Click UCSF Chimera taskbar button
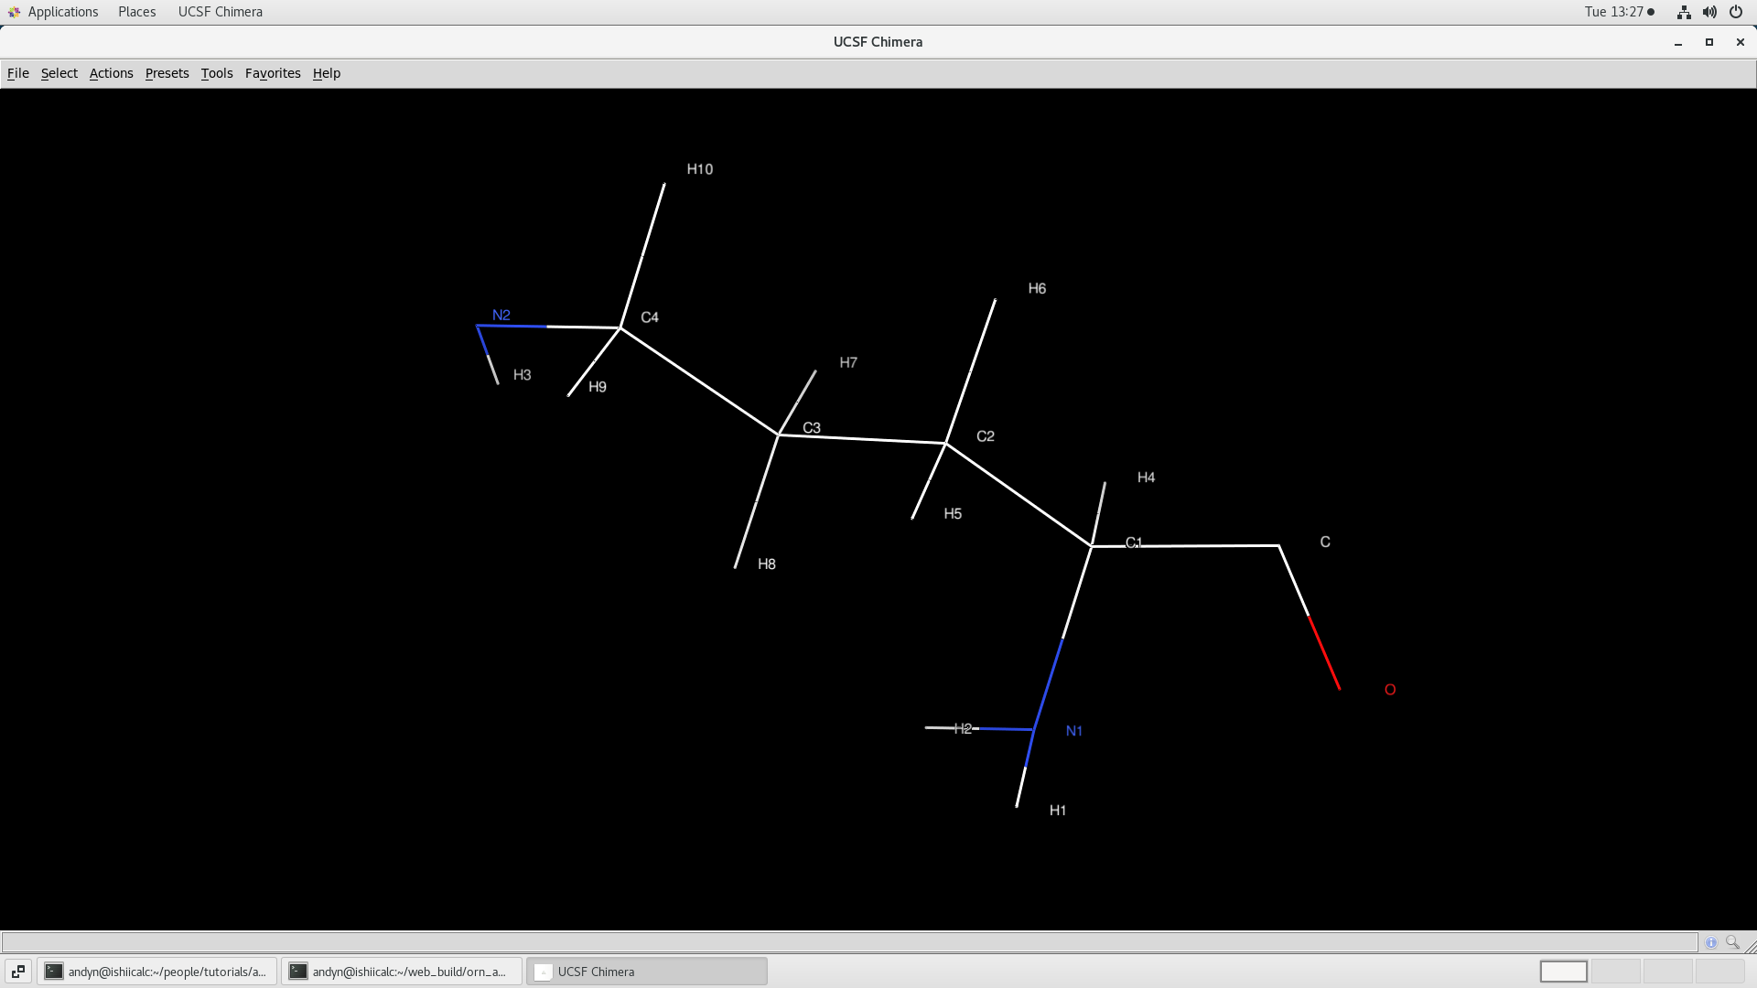1757x988 pixels. (x=646, y=972)
